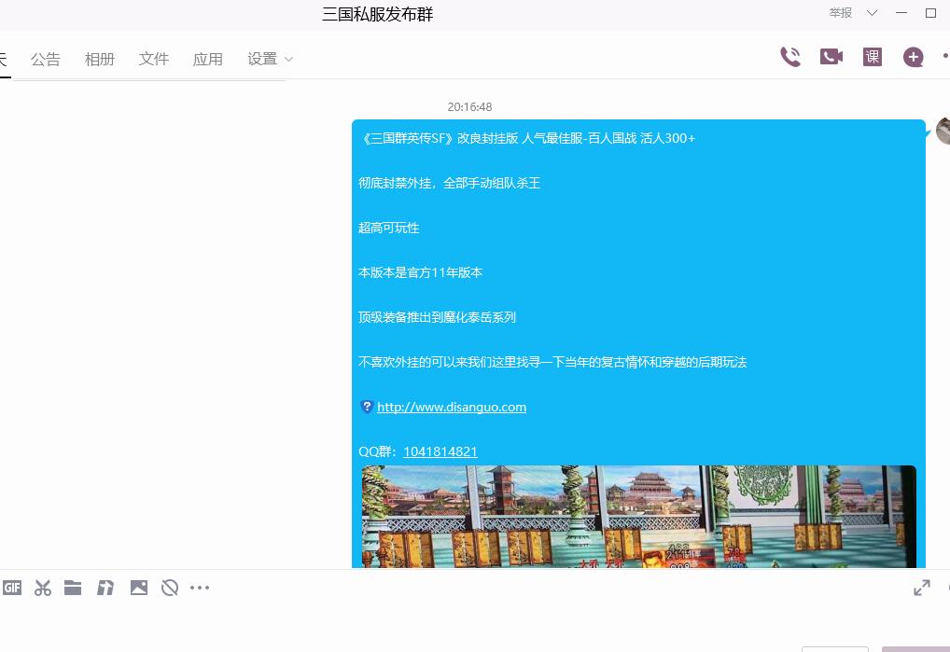This screenshot has width=950, height=652.
Task: Switch to the 相册 tab
Action: 99,59
